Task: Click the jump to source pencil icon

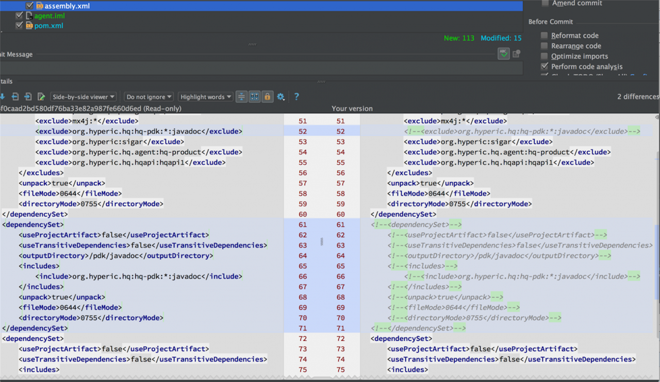Action: click(x=41, y=97)
